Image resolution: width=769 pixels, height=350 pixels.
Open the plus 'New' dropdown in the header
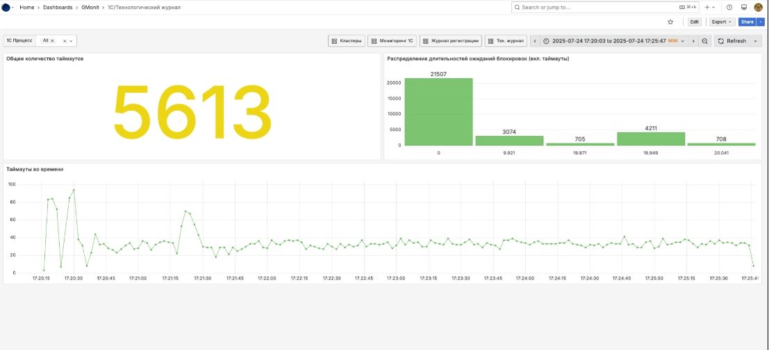[709, 7]
